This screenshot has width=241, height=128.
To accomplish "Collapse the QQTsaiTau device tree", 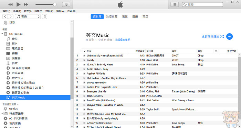I will 2,34.
